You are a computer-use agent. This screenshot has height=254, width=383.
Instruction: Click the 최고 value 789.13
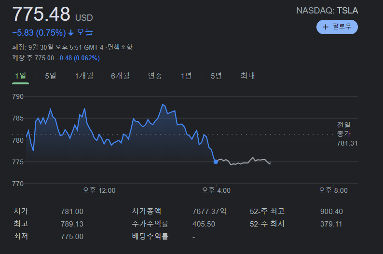pos(72,224)
